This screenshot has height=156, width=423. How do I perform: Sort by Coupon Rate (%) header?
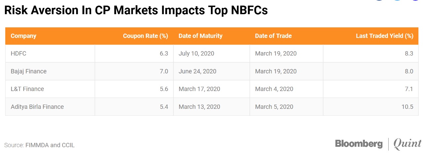click(145, 36)
